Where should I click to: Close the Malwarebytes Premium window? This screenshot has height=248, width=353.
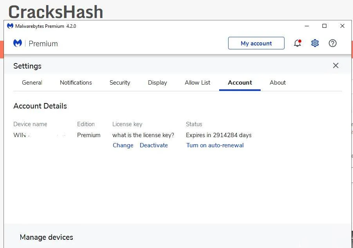(342, 26)
